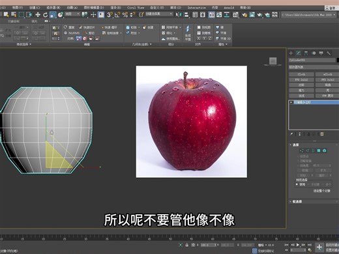This screenshot has width=339, height=254.
Task: Expand Editable Poly stack entry arrow
Action: 291,102
